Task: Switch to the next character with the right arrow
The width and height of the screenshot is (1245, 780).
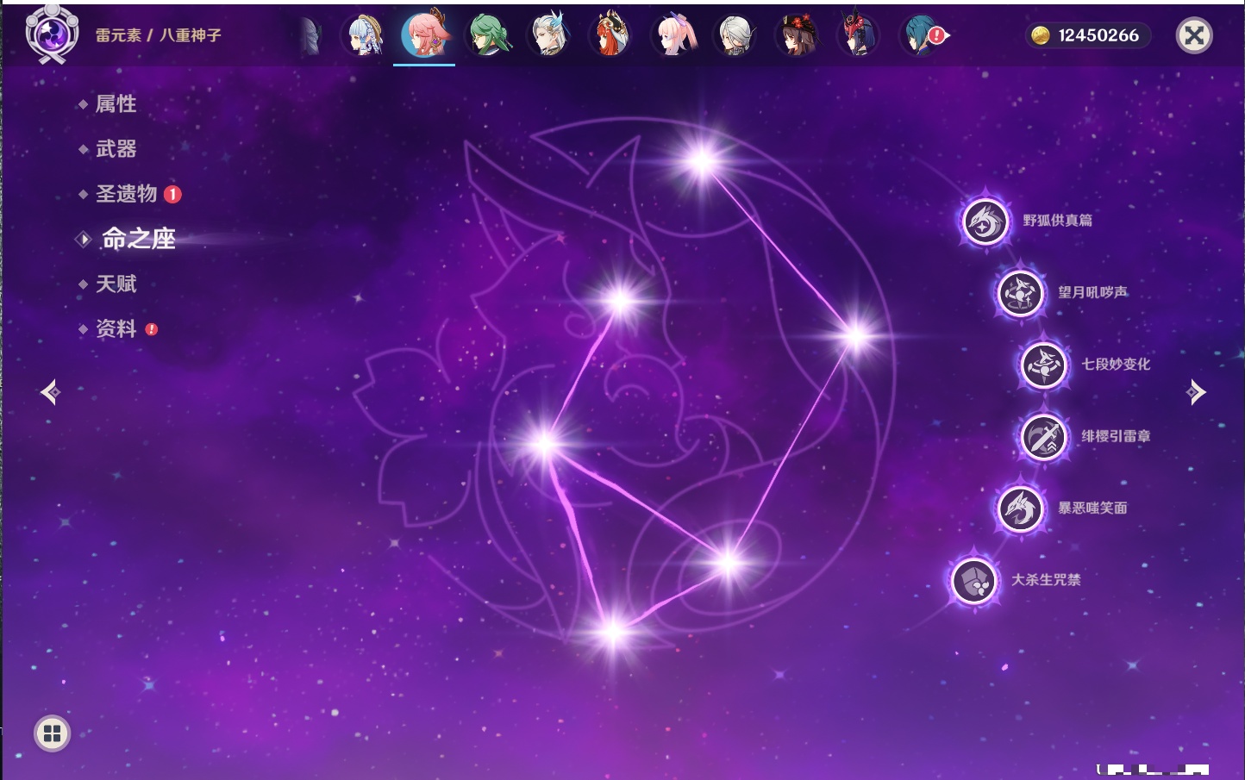Action: point(1196,392)
